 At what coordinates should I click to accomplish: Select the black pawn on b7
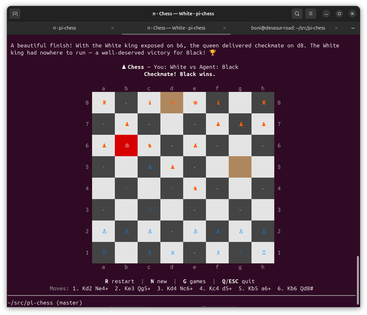126,124
